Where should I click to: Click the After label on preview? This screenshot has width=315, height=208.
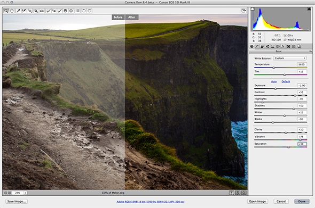click(132, 17)
